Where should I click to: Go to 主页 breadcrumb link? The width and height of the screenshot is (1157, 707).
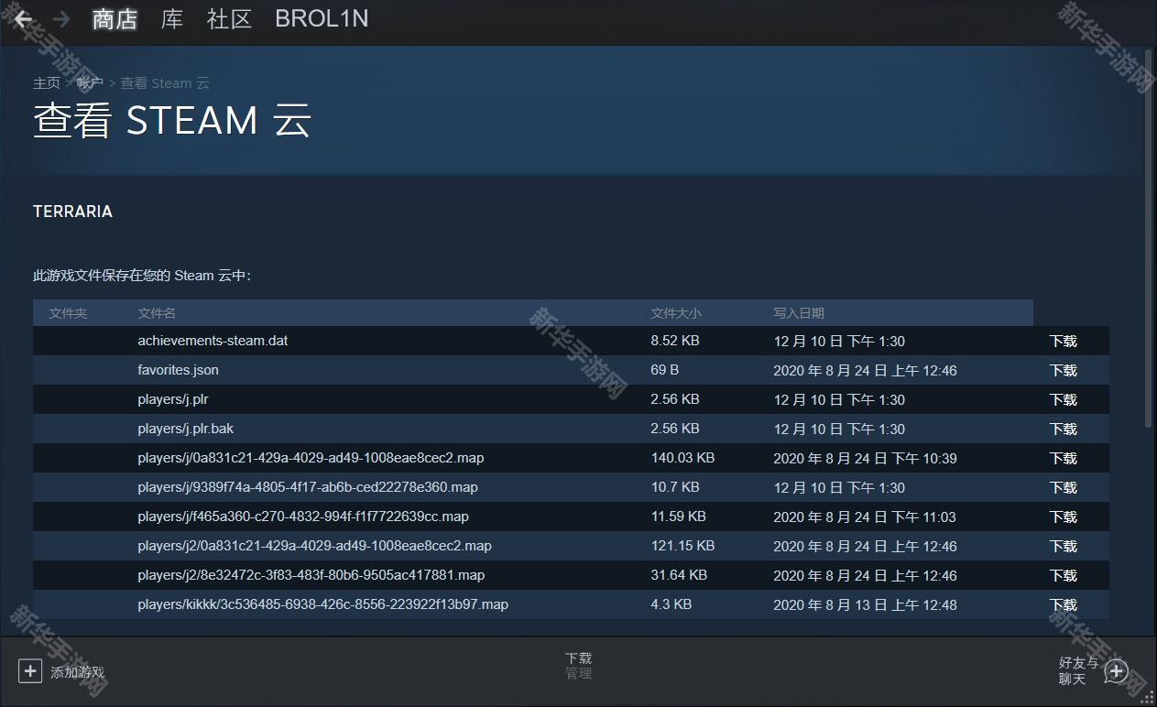coord(47,83)
